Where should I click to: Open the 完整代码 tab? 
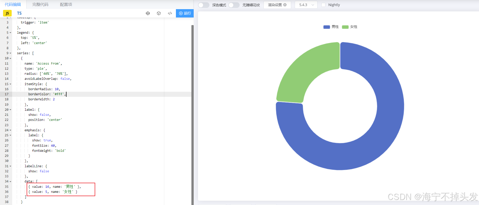coord(40,5)
